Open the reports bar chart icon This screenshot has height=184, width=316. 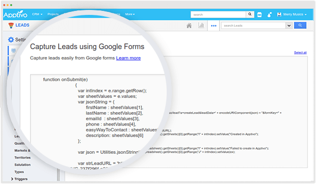click(201, 25)
